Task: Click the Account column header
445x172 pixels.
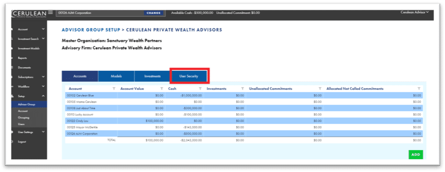Action: pyautogui.click(x=75, y=89)
